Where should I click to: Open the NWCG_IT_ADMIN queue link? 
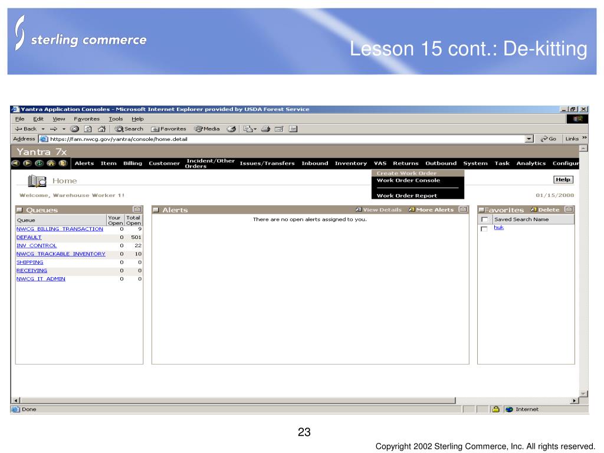[x=41, y=279]
